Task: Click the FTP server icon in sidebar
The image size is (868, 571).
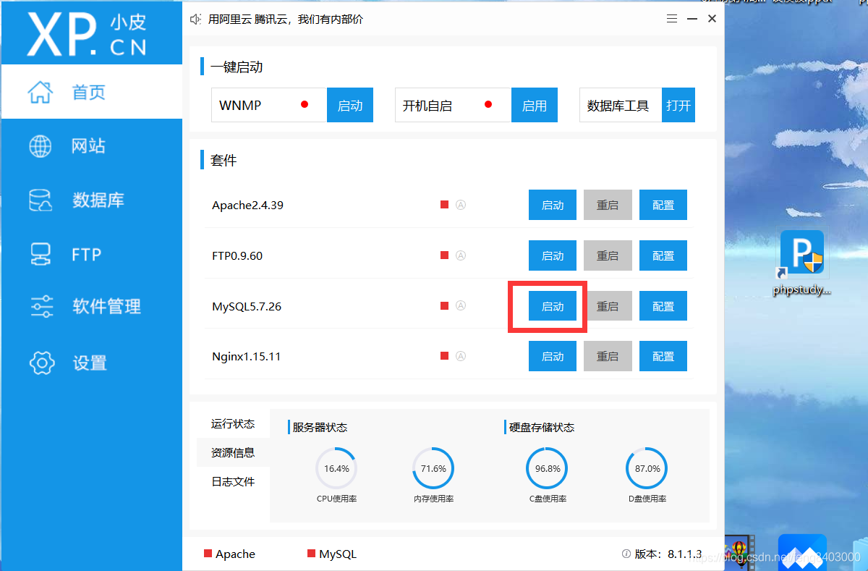Action: 41,254
